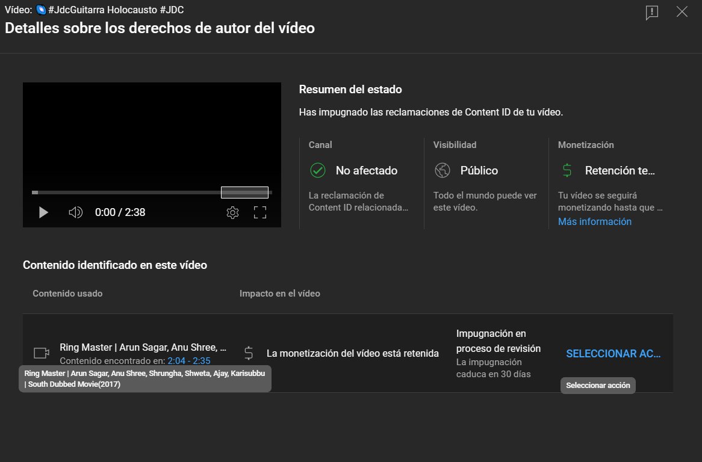Screen dimensions: 702x462
Task: Click the channel avatar icon in title
Action: tap(41, 10)
